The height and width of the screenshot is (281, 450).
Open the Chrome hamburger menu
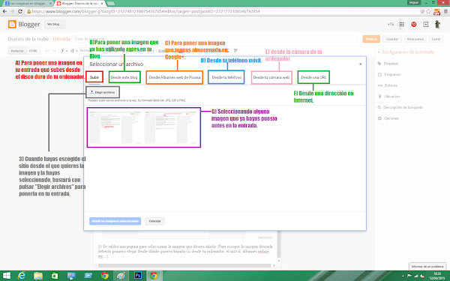coord(445,11)
